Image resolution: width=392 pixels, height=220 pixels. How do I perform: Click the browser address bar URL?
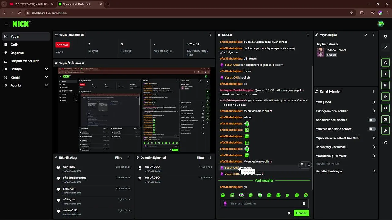click(x=49, y=13)
